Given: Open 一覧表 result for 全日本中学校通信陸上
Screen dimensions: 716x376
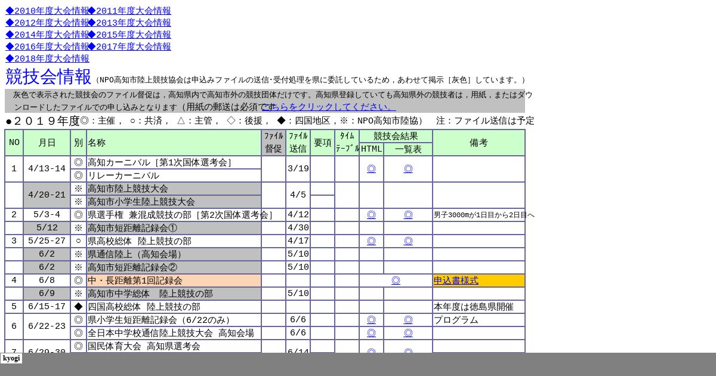Looking at the screenshot, I should pyautogui.click(x=408, y=333).
